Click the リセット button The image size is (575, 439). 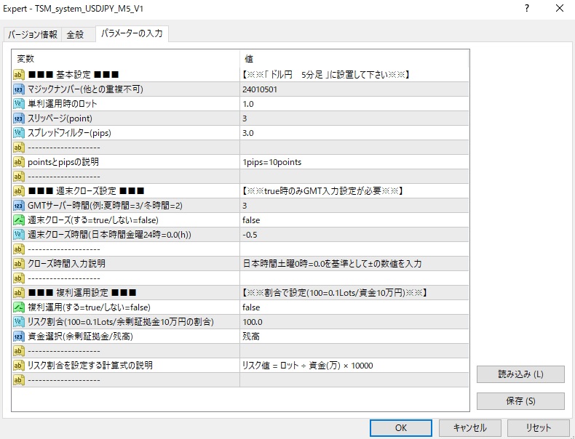click(539, 428)
